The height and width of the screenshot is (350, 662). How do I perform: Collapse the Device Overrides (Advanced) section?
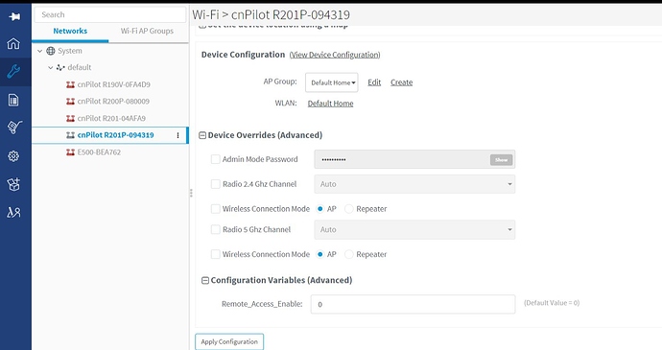coord(202,135)
